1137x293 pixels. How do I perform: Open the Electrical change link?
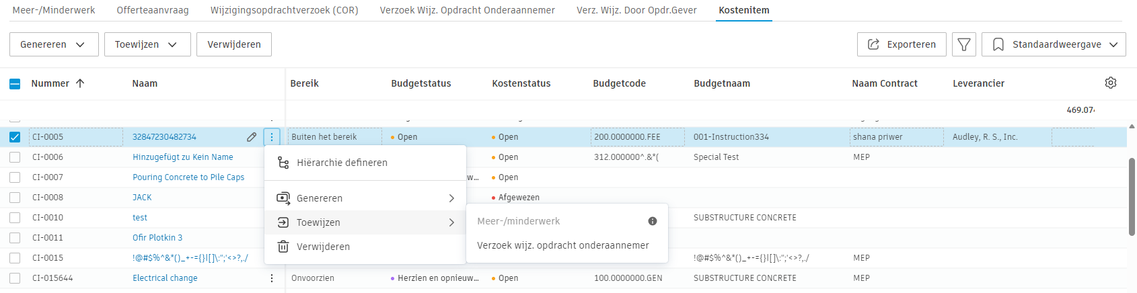coord(165,278)
